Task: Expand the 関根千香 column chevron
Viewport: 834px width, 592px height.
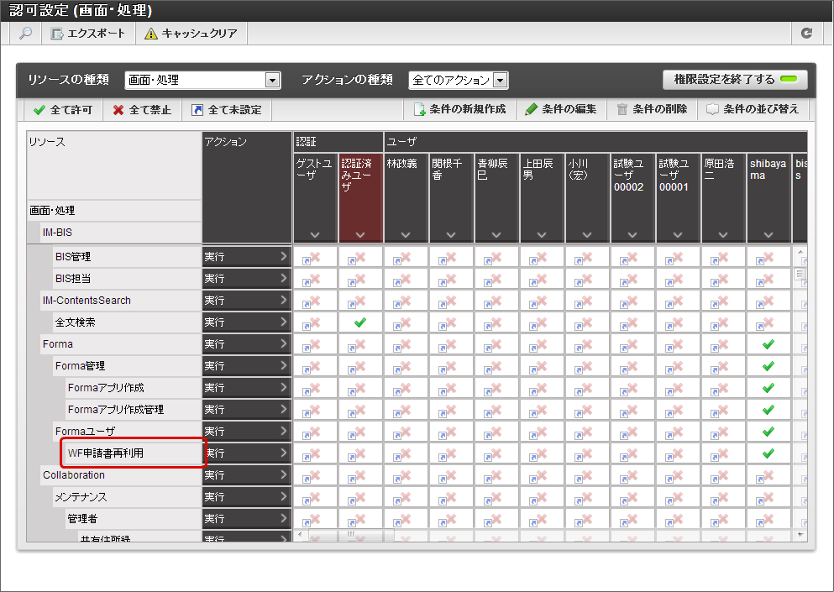Action: pos(451,234)
